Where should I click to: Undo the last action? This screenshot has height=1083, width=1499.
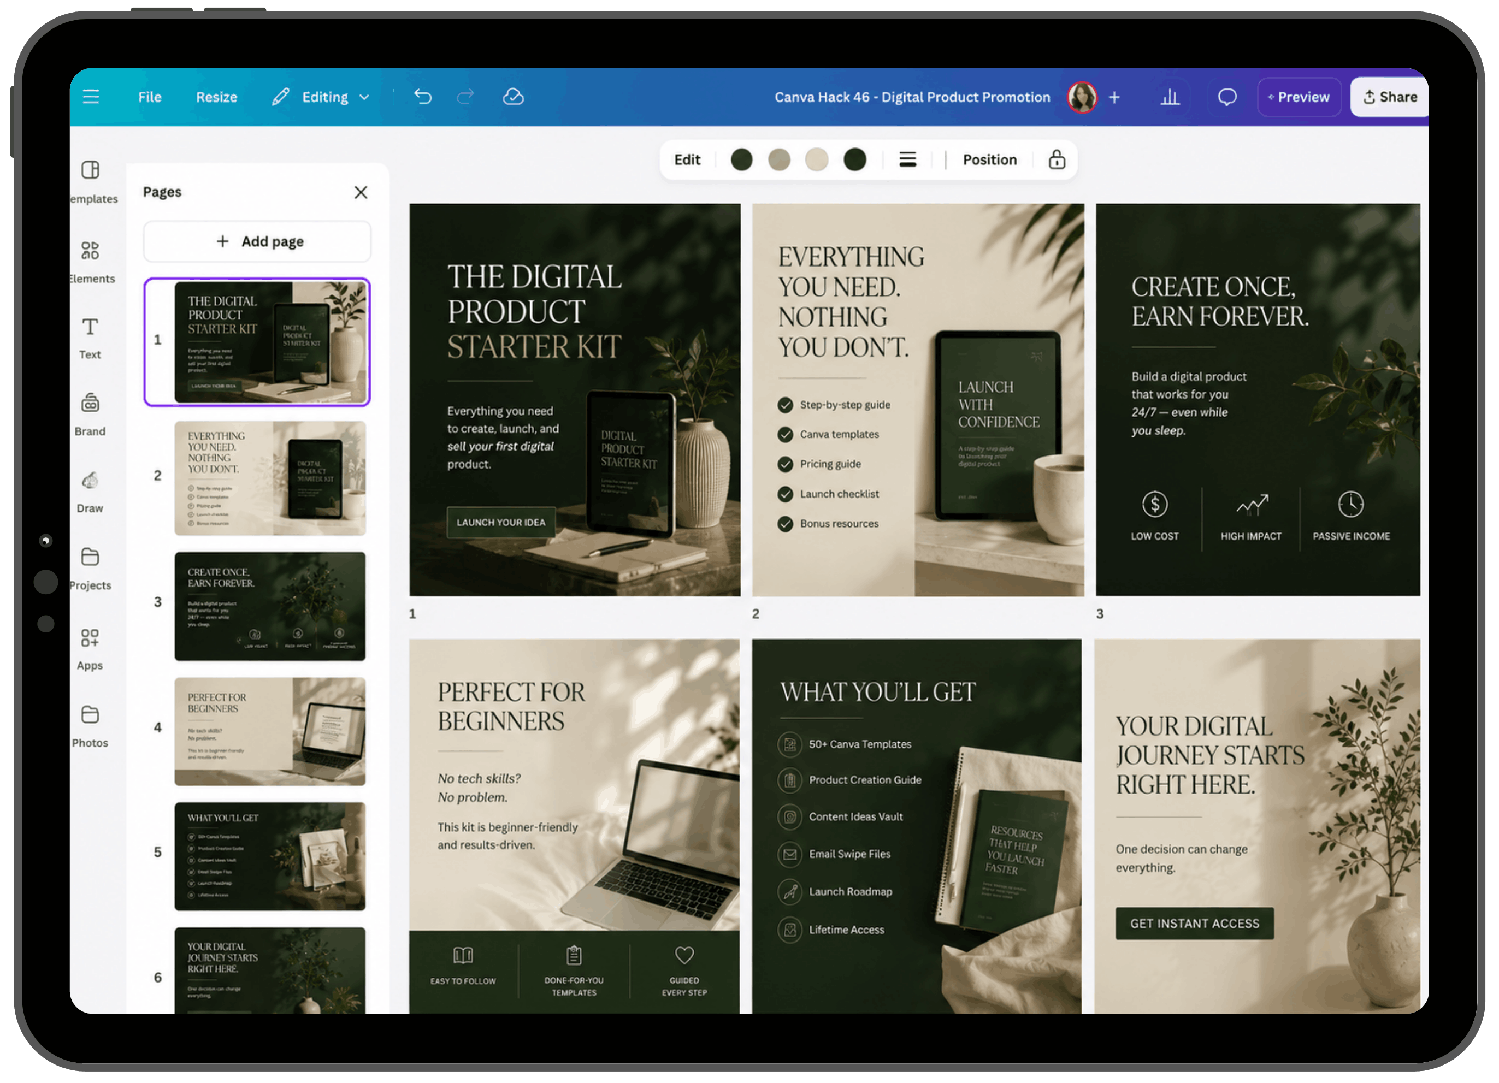tap(423, 97)
